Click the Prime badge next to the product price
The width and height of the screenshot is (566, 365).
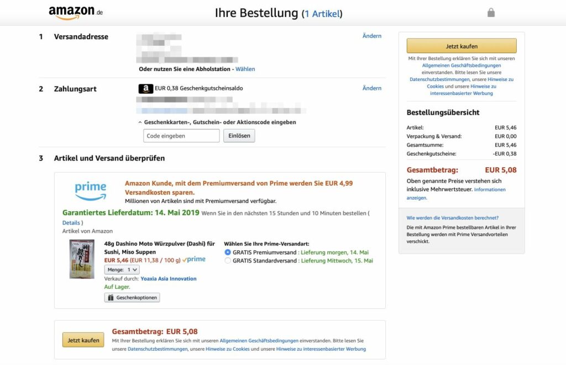click(195, 259)
